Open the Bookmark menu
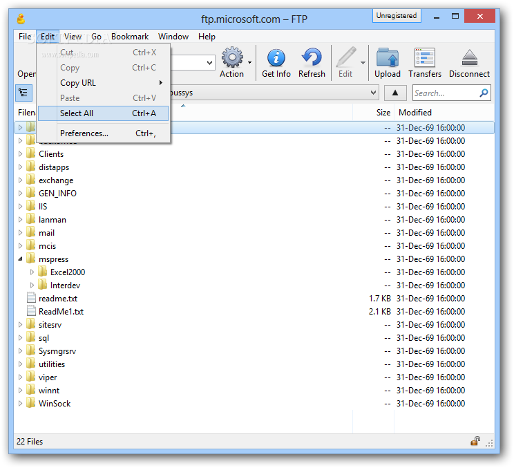Screen dimensions: 514x468 (130, 37)
